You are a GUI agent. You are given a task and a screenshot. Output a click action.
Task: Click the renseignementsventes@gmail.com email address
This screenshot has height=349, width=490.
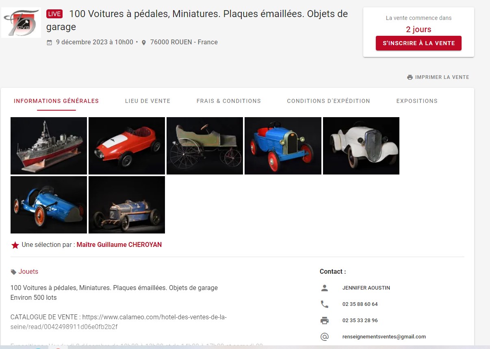[384, 337]
